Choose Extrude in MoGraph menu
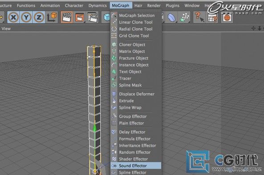264x175 pixels. pos(136,100)
